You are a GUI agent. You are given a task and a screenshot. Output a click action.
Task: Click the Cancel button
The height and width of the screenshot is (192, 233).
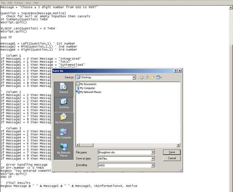[172, 158]
